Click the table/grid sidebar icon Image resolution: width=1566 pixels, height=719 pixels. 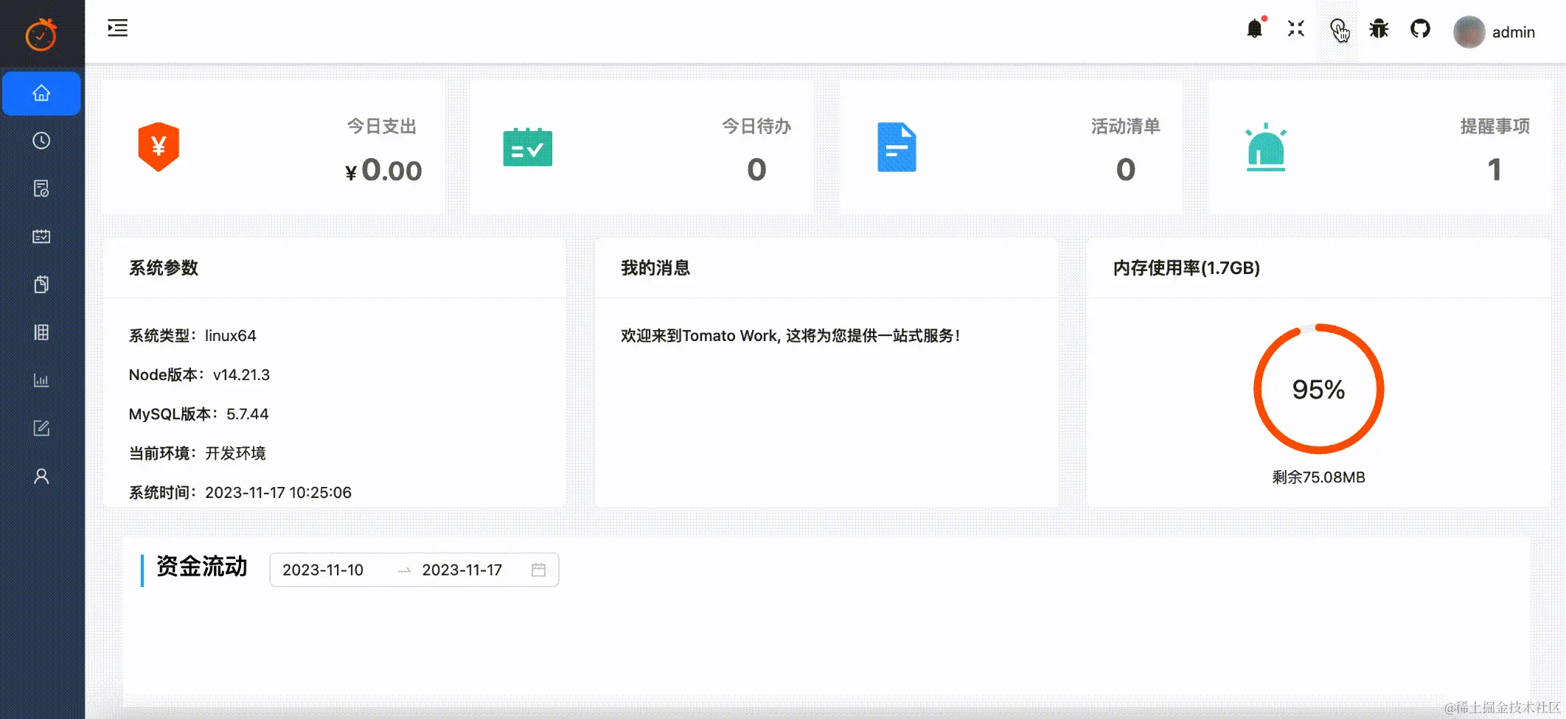41,332
